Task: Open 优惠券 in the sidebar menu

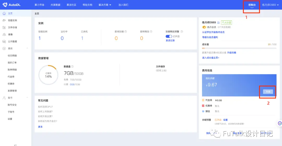Action: pos(11,84)
